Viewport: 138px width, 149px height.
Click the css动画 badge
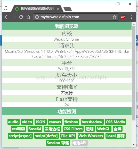click(19, 129)
